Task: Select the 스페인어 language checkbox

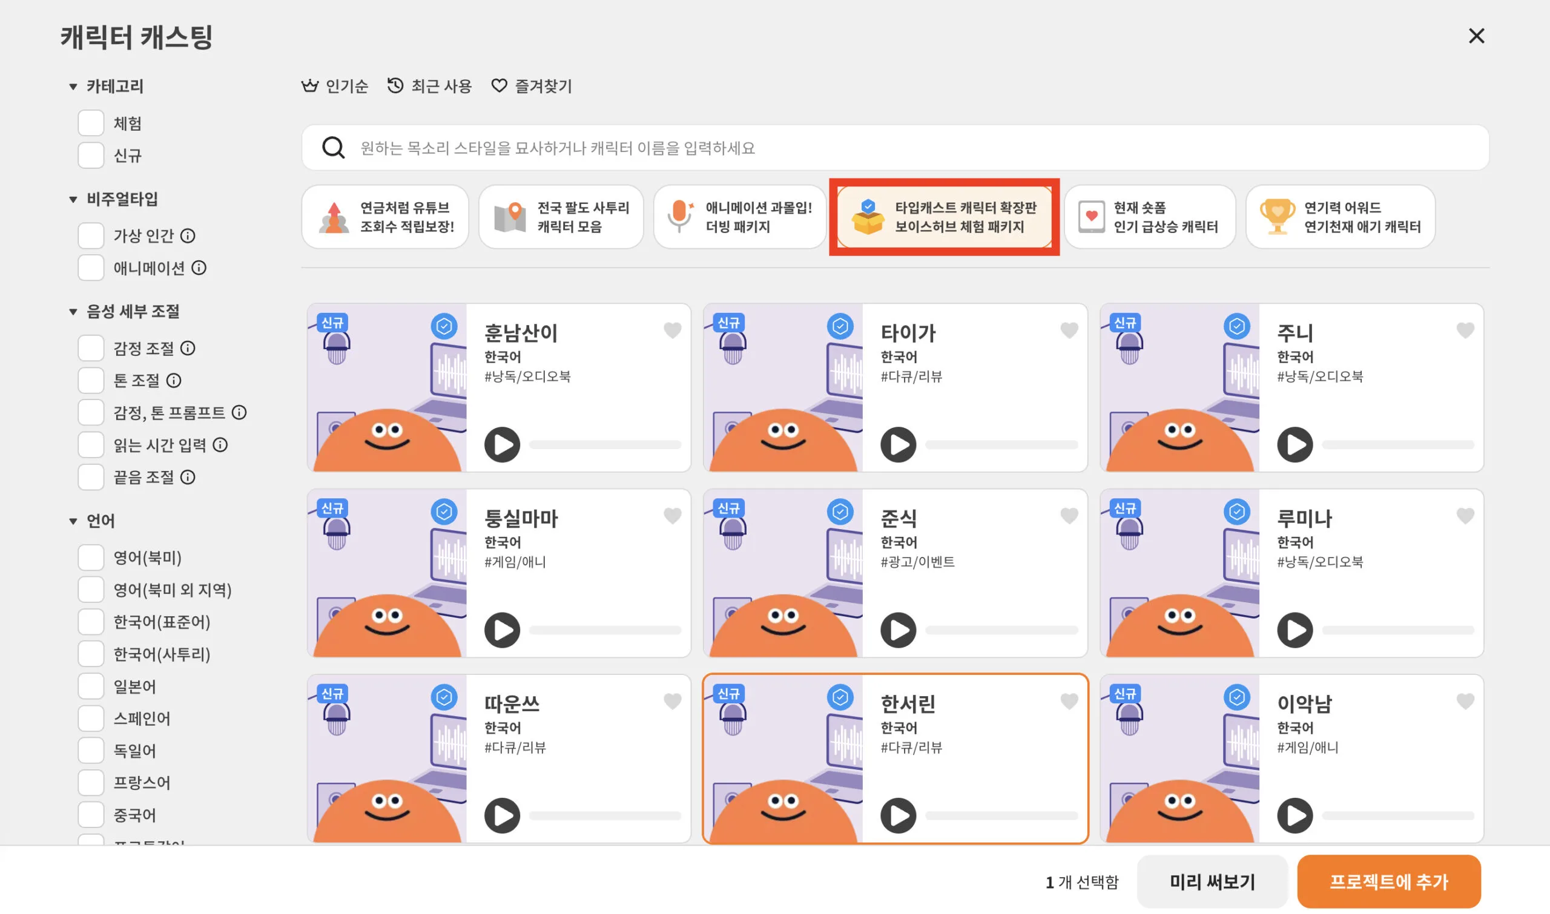Action: (x=91, y=718)
